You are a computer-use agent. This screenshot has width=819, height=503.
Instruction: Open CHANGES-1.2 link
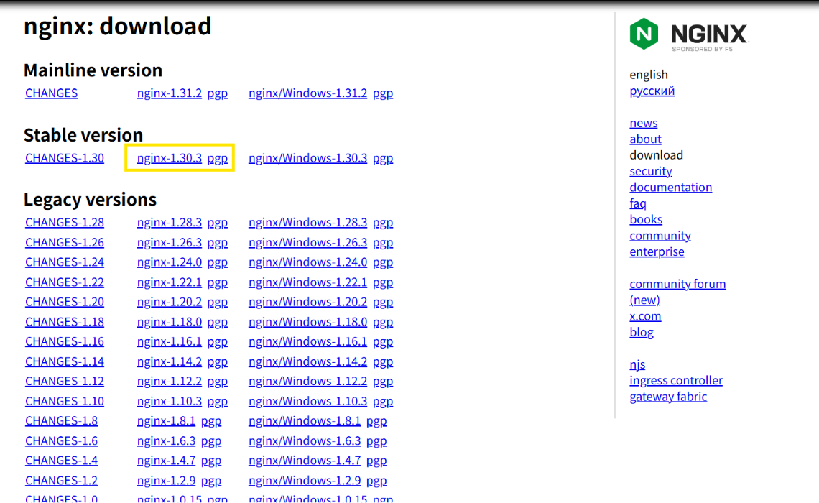point(62,481)
